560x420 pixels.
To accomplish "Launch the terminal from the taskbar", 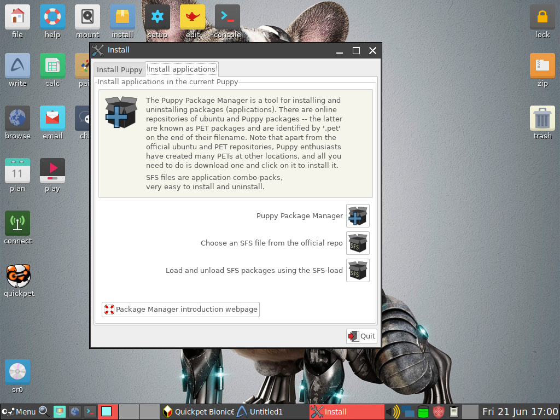I will click(89, 411).
